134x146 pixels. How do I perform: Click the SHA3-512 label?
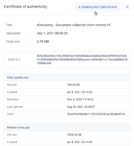click(x=14, y=59)
